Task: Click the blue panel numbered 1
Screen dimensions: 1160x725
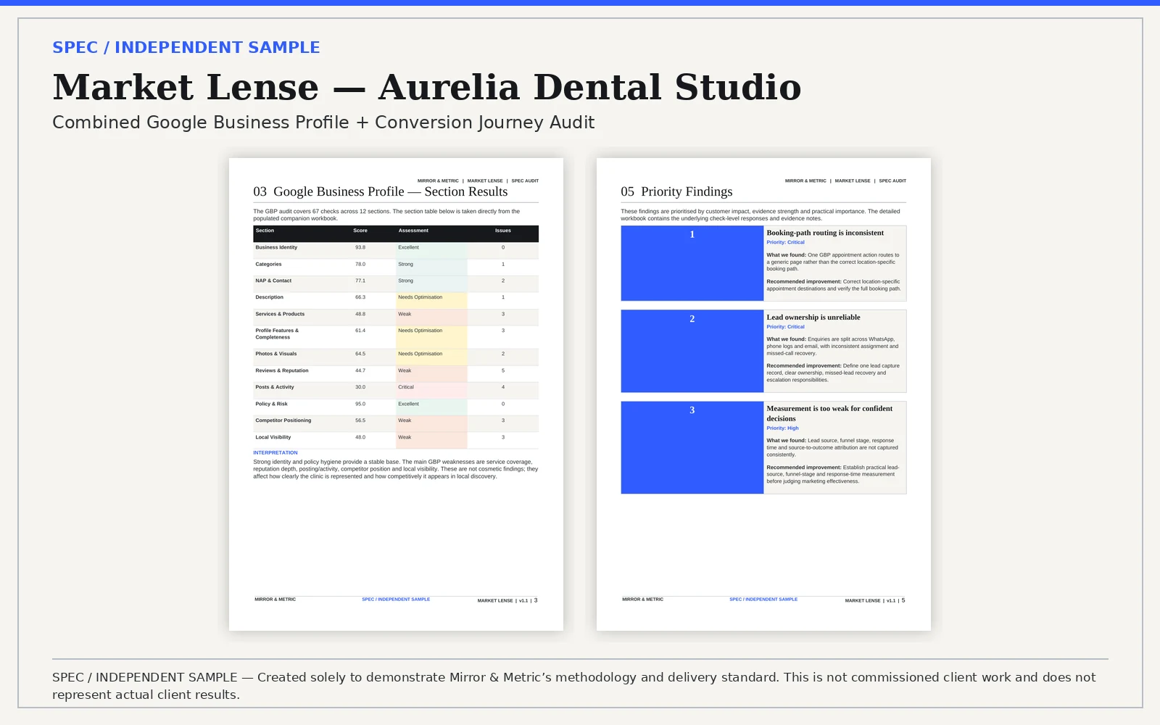Action: click(x=692, y=263)
